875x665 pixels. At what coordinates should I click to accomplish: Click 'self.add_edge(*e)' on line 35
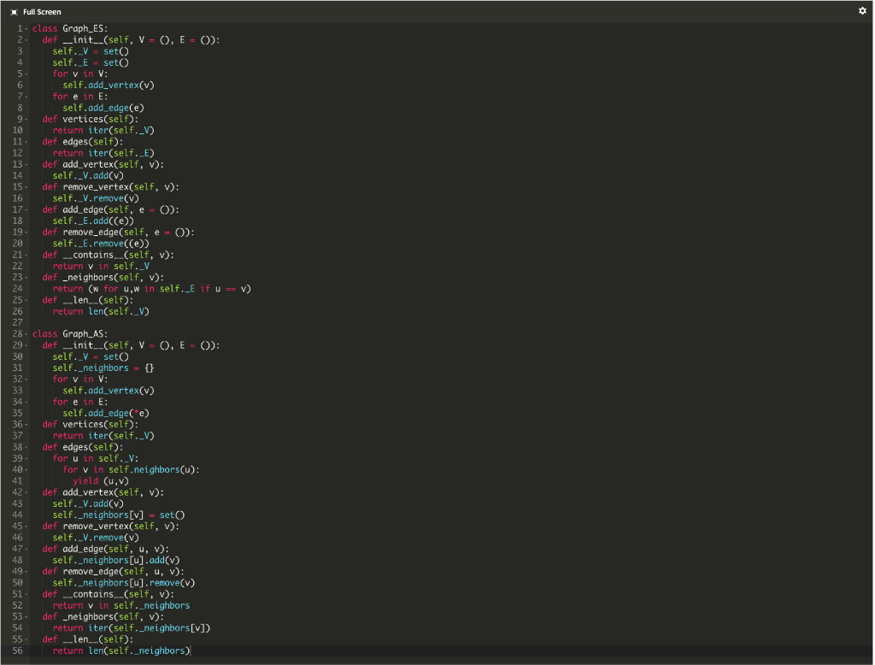pyautogui.click(x=106, y=414)
